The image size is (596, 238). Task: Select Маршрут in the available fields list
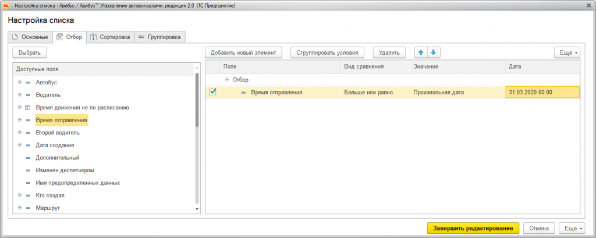(48, 208)
